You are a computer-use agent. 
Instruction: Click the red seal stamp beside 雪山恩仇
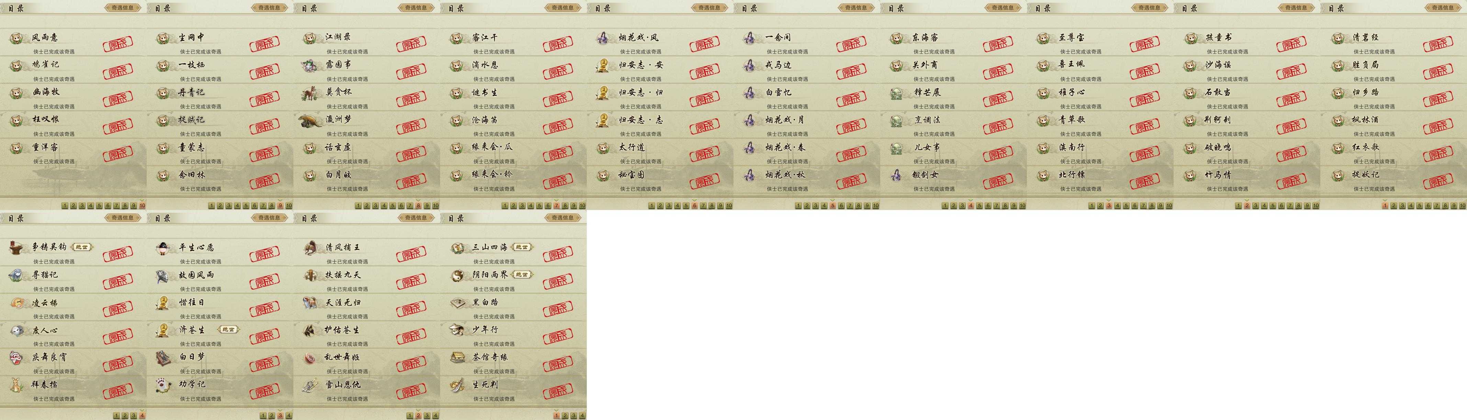(x=411, y=392)
